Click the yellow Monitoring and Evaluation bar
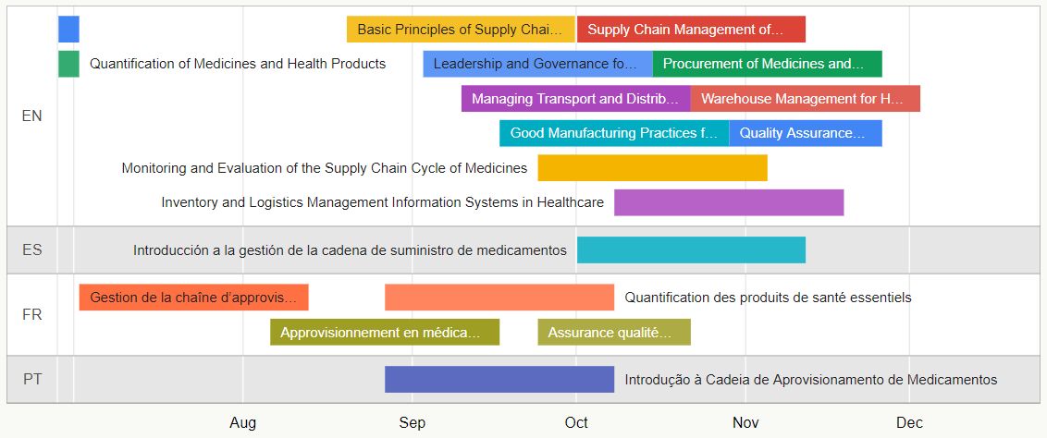This screenshot has height=438, width=1047. 652,168
